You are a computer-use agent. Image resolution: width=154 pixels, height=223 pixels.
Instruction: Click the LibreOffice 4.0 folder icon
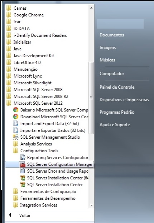pos(9,63)
